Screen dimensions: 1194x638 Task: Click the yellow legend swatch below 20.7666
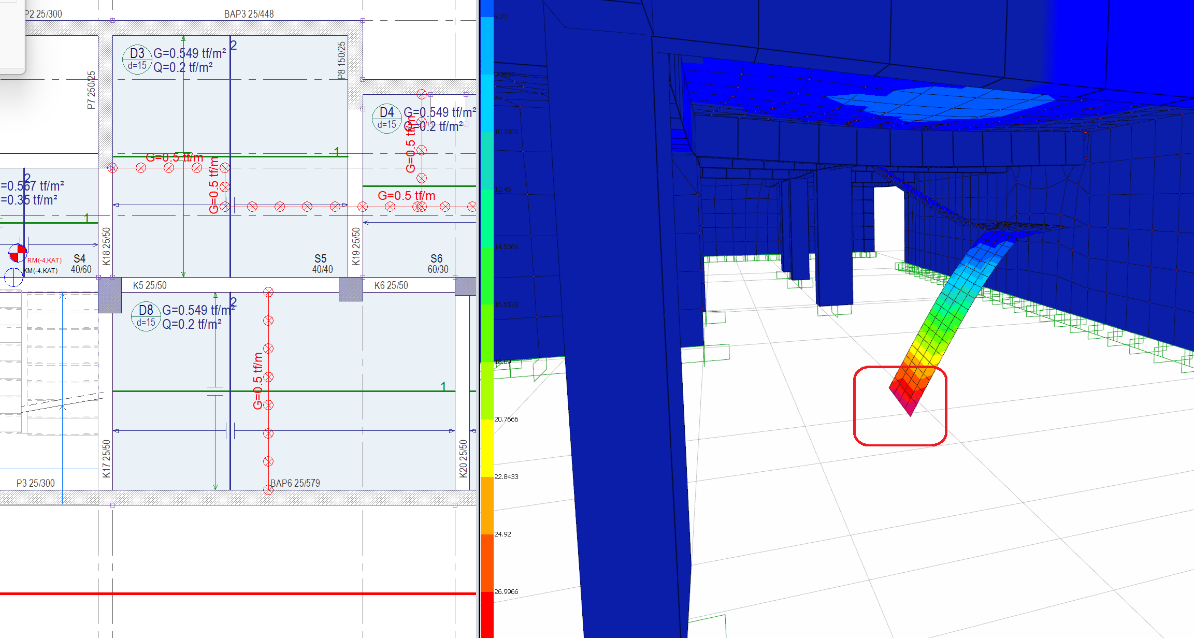click(x=486, y=448)
